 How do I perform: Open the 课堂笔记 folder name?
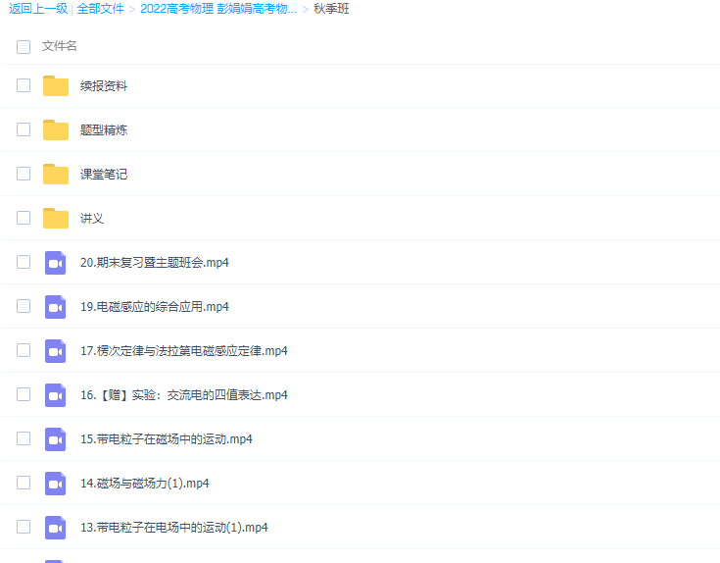pos(104,175)
